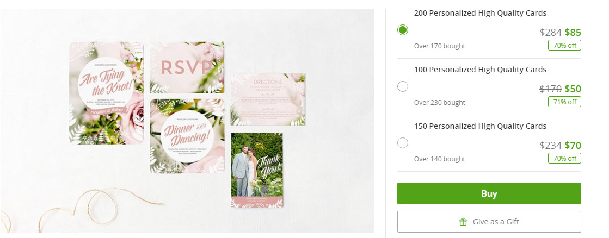Click the gift box icon
This screenshot has width=609, height=238.
(x=463, y=222)
